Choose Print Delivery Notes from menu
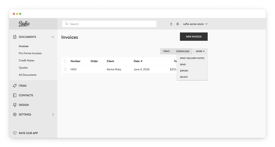 (x=192, y=58)
